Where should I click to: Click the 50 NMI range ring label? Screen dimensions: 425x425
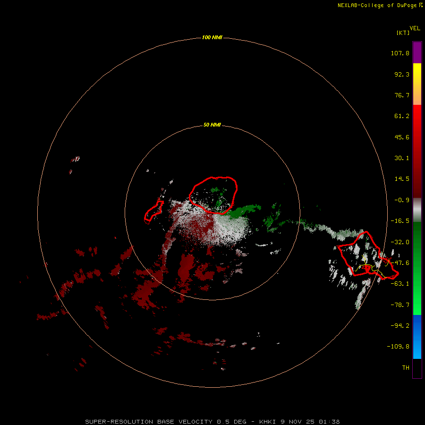tap(212, 125)
